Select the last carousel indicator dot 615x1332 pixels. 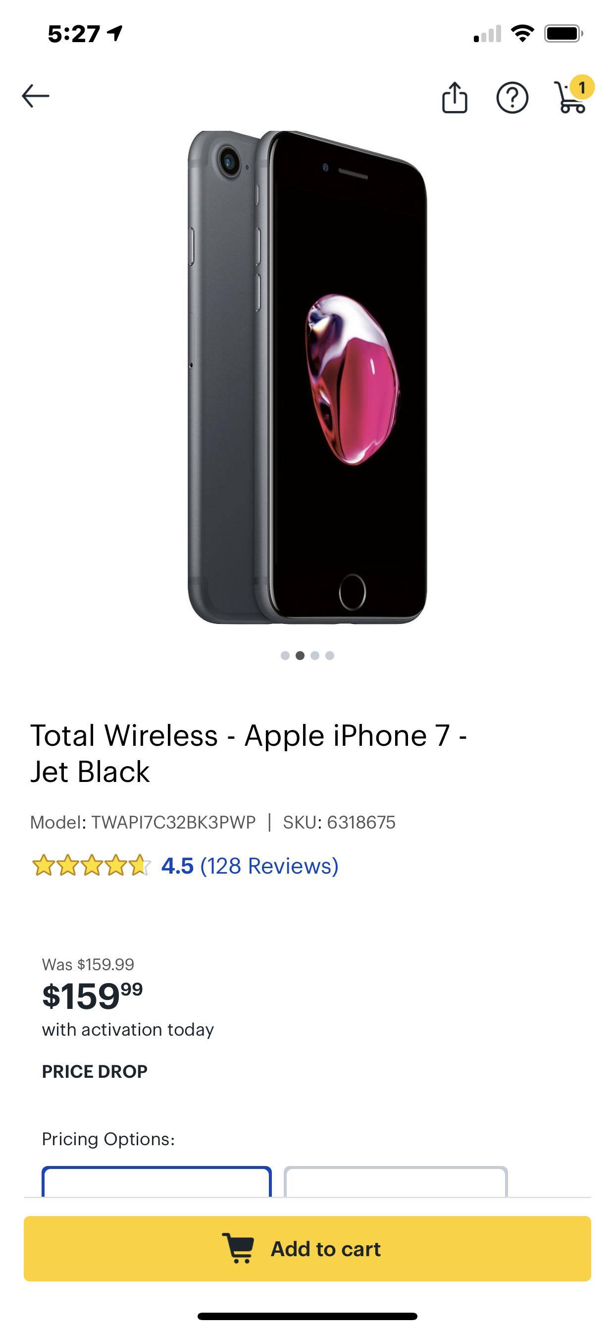329,656
